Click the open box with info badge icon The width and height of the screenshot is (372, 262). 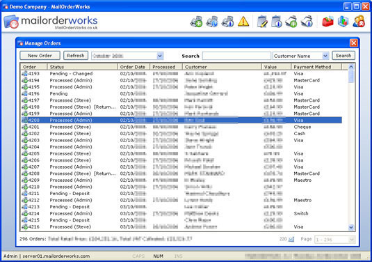tap(307, 22)
